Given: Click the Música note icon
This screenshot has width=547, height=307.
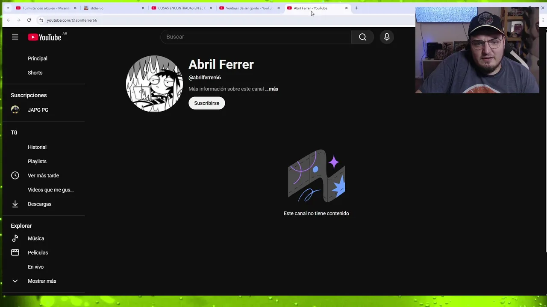Looking at the screenshot, I should pyautogui.click(x=15, y=238).
